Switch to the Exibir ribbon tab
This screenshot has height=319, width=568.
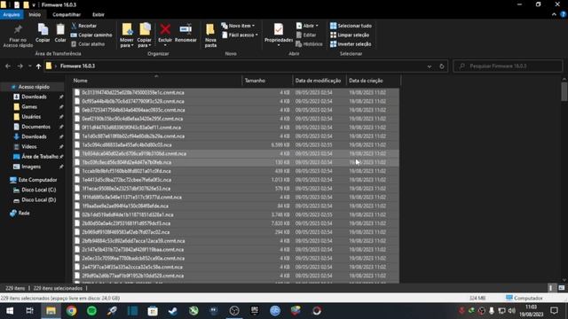click(99, 14)
